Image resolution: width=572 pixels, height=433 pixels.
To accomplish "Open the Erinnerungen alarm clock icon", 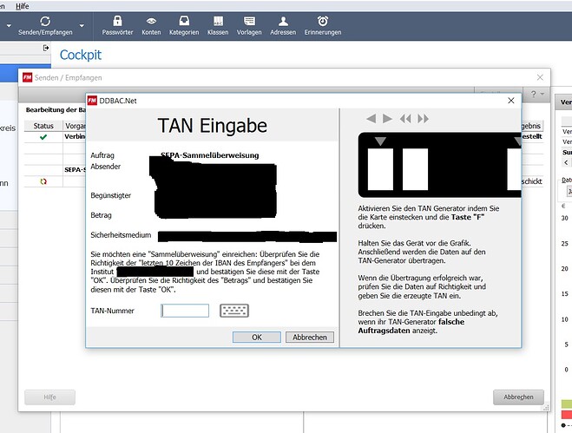I will 323,21.
